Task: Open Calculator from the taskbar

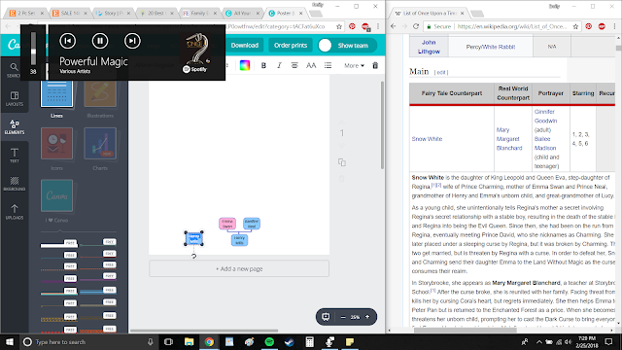Action: (x=310, y=341)
